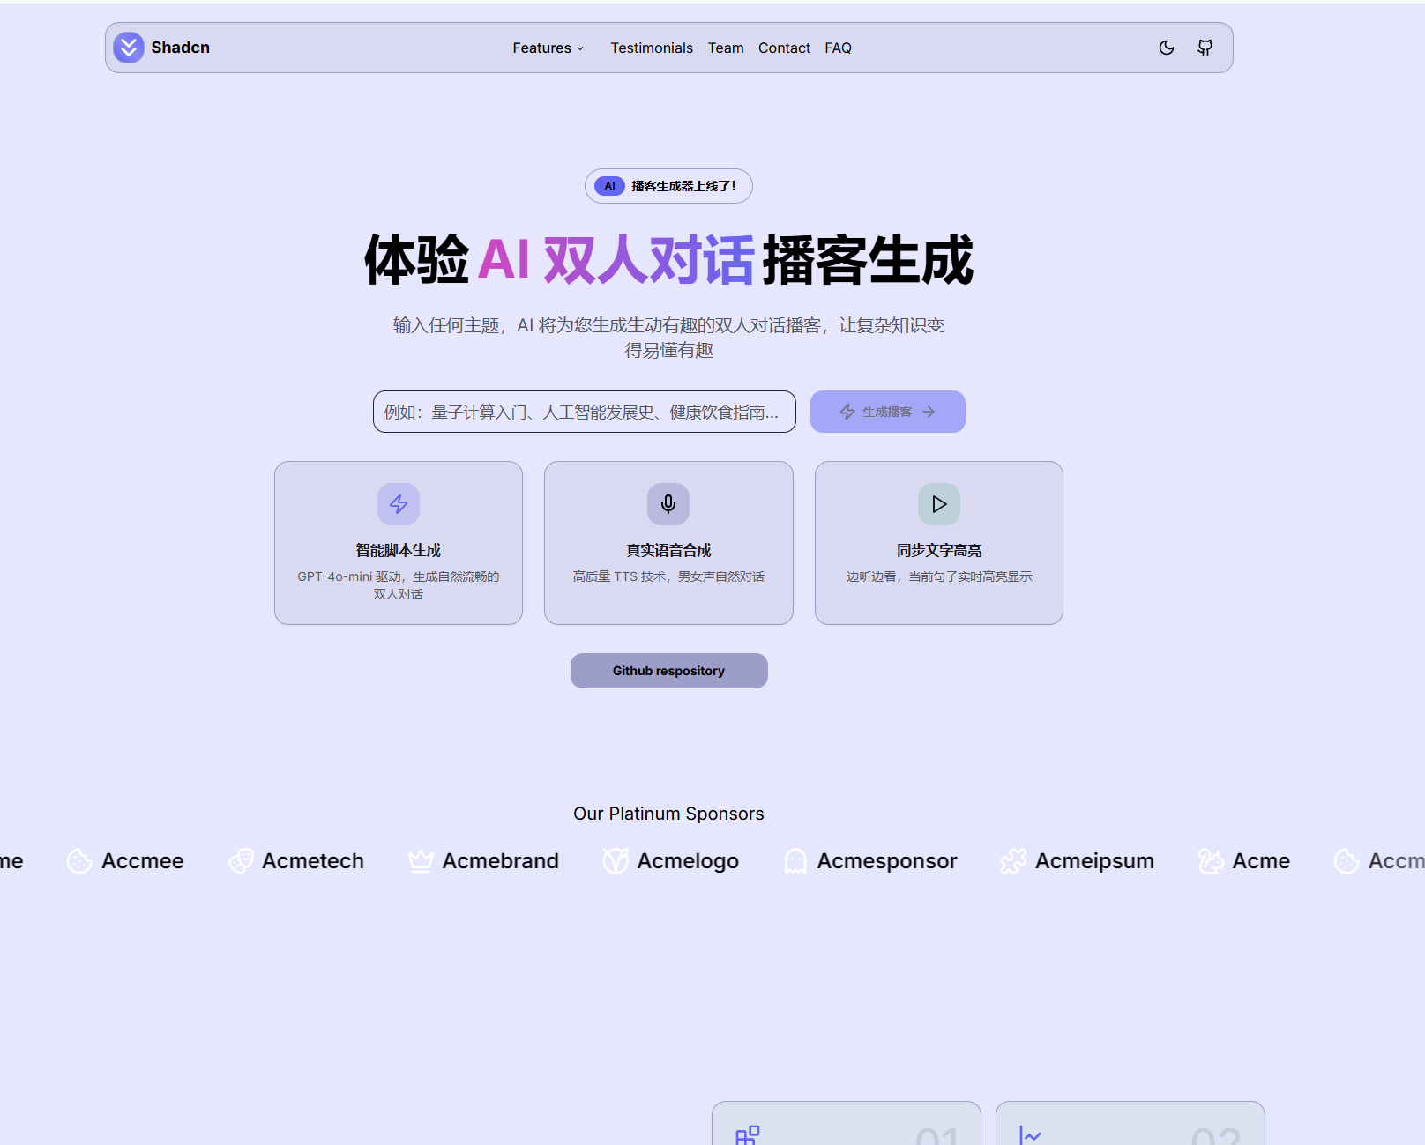Click the GPT-4o-mini description text
The height and width of the screenshot is (1145, 1425).
(399, 585)
